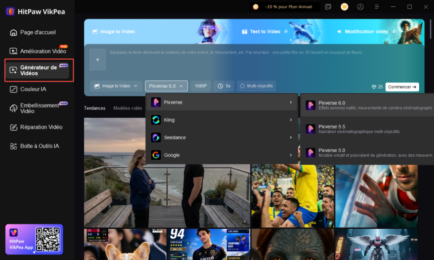Open the Image to Video mode dropdown

[x=116, y=86]
